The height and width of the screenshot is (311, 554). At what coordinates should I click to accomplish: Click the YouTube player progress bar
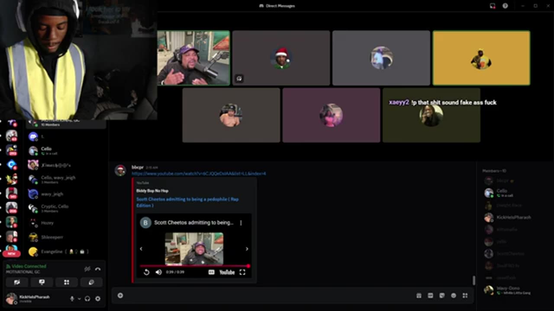194,266
